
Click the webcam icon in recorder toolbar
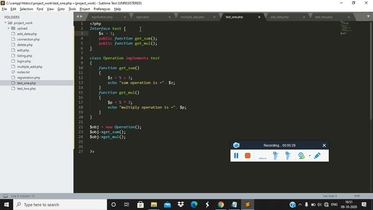[x=301, y=156]
